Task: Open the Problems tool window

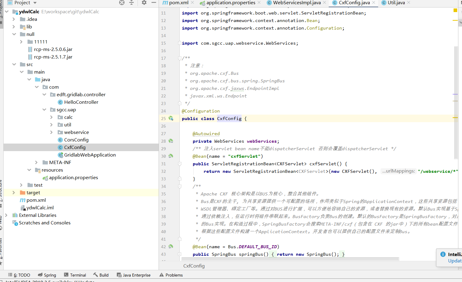Action: (171, 275)
